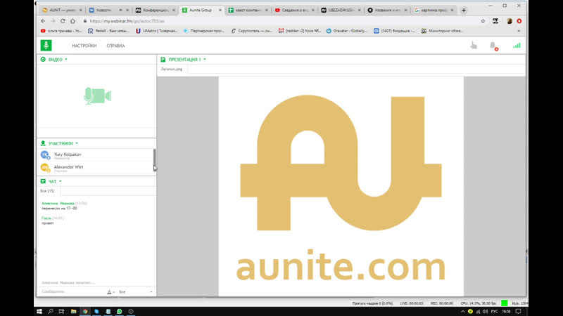Open a new browser tab

pos(464,11)
